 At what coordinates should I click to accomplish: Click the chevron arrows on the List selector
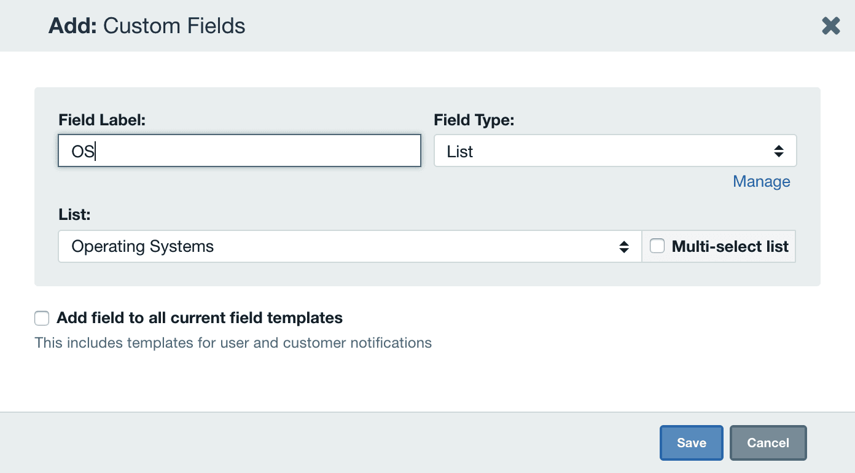coord(625,246)
